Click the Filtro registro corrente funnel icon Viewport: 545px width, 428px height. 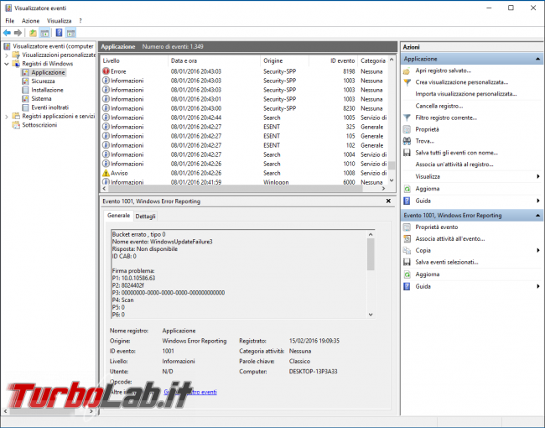(407, 118)
